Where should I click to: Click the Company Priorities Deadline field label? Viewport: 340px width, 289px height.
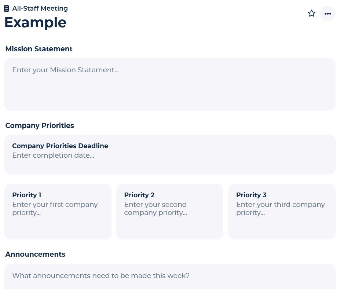click(x=60, y=146)
